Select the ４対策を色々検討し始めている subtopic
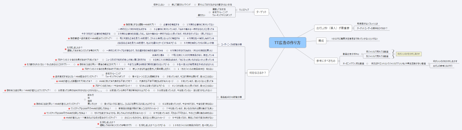The height and width of the screenshot is (130, 462). point(201,38)
